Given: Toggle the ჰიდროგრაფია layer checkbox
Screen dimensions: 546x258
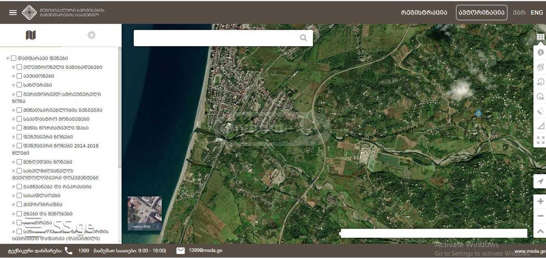Looking at the screenshot, I should click(x=19, y=205).
